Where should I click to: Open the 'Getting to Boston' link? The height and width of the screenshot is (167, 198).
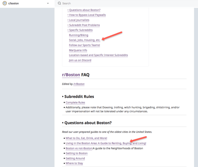point(76,153)
